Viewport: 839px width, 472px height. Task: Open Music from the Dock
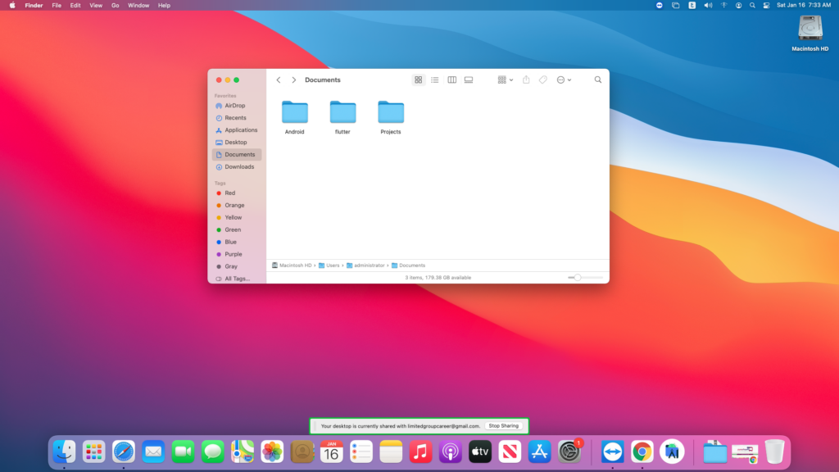[x=420, y=452]
